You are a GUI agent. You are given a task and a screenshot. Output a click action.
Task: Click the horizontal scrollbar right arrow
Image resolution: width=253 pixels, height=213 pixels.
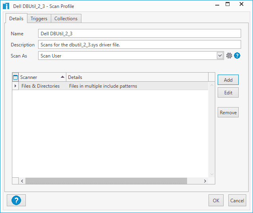click(205, 181)
